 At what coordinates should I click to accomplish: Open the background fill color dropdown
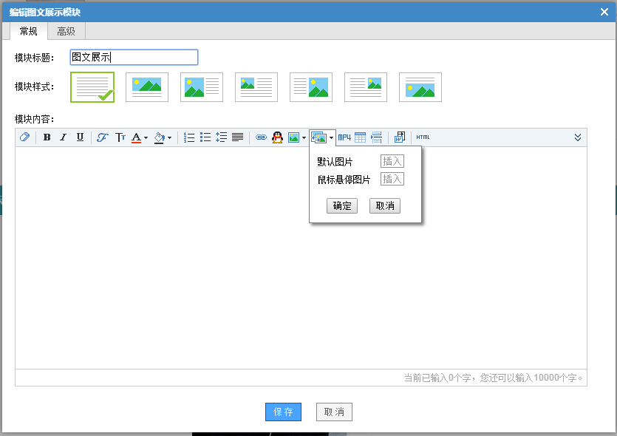[169, 137]
